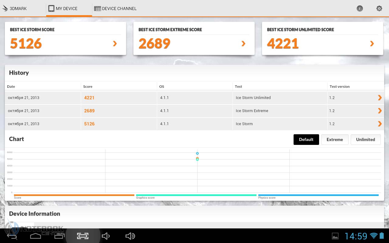Tap the screenshot capture icon in navigation bar
Image resolution: width=389 pixels, height=243 pixels.
(82, 236)
